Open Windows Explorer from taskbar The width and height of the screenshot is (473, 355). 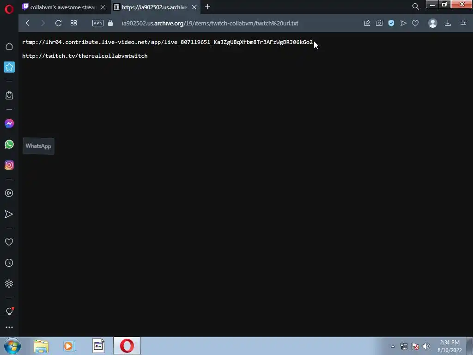(x=41, y=346)
